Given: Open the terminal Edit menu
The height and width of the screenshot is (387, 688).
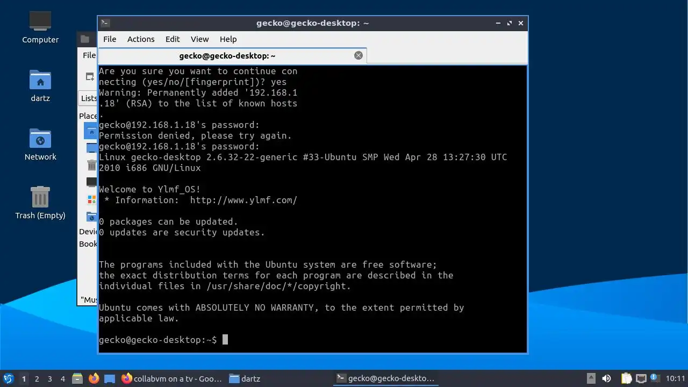Looking at the screenshot, I should pos(173,39).
